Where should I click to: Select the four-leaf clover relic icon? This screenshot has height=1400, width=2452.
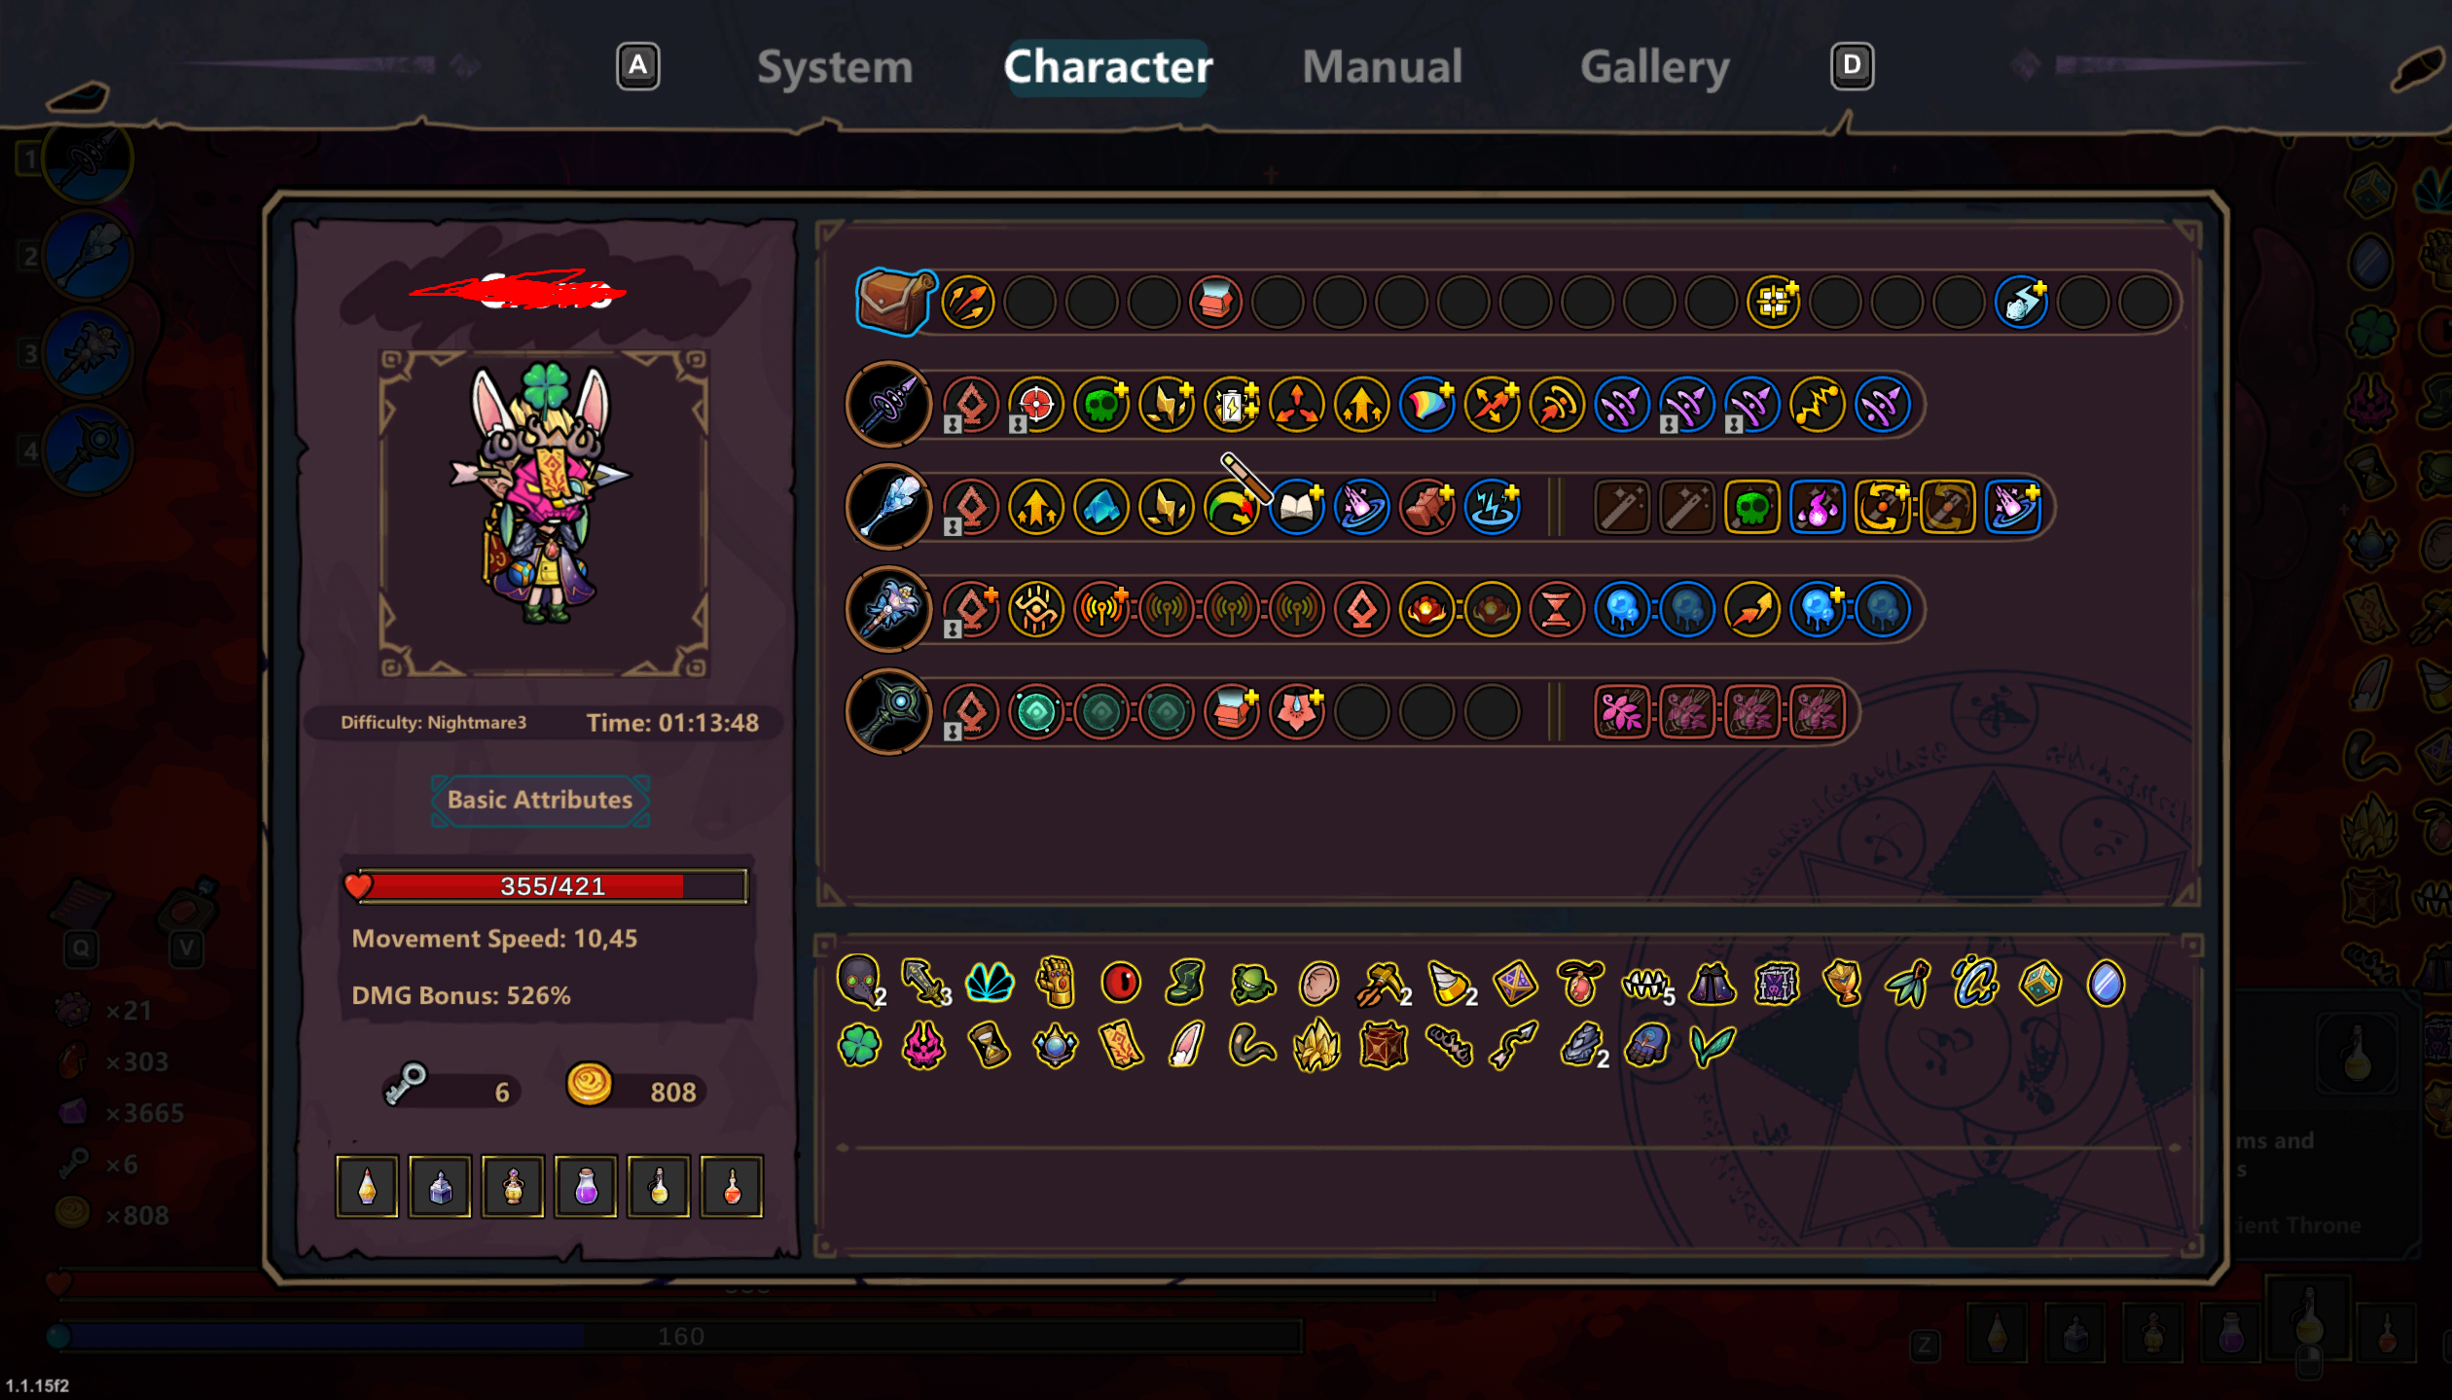tap(859, 1047)
